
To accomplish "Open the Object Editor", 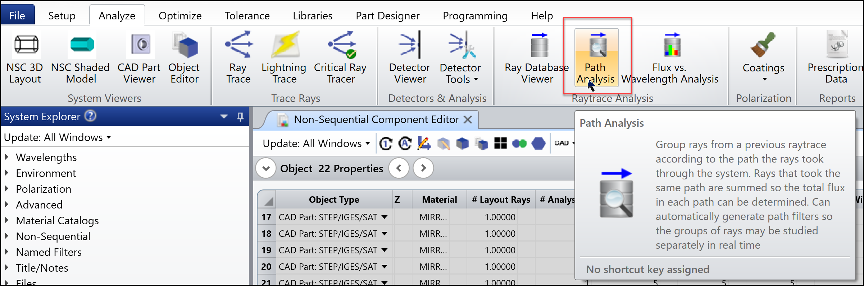I will (185, 58).
